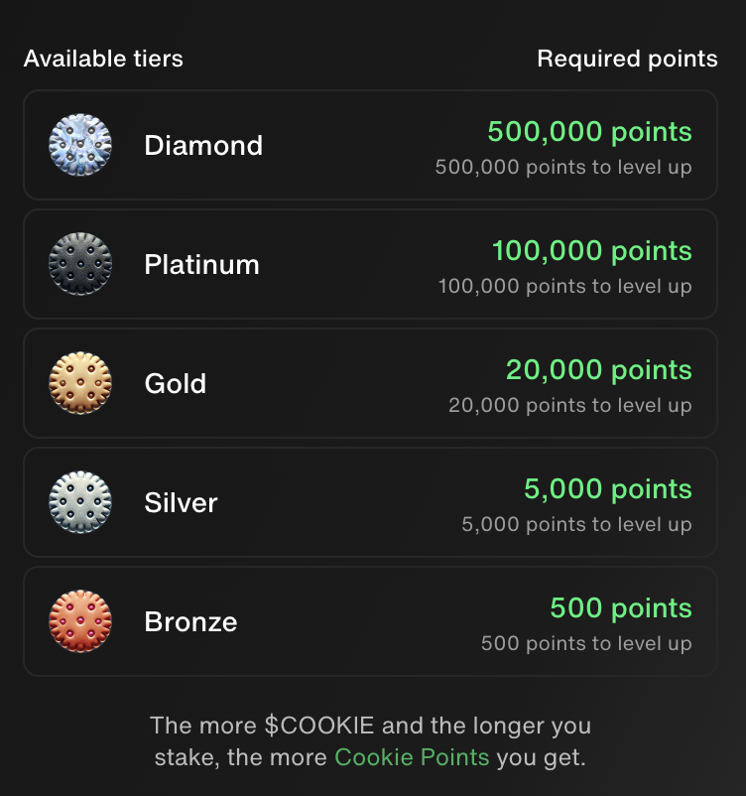
Task: Click the green 100,000 points value
Action: point(592,251)
